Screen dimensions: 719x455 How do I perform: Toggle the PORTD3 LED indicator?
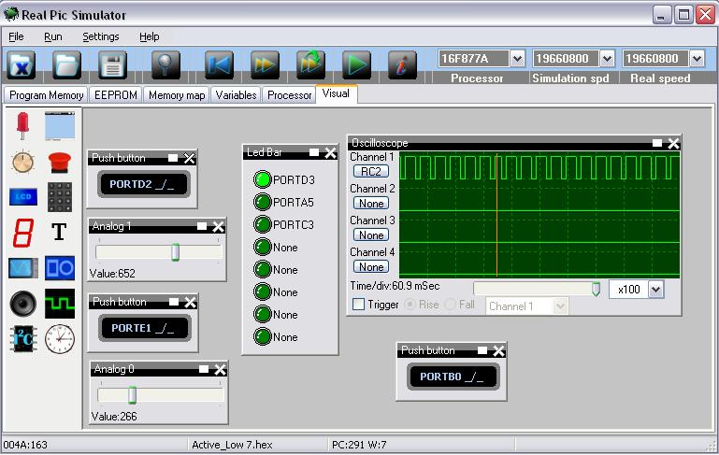[x=263, y=179]
